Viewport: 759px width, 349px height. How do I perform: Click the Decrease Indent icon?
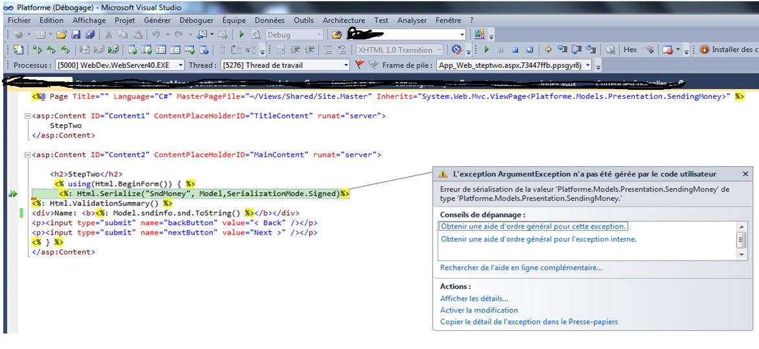click(295, 50)
